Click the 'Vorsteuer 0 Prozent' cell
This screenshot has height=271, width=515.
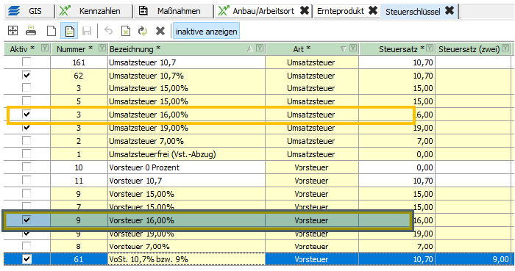pyautogui.click(x=186, y=167)
